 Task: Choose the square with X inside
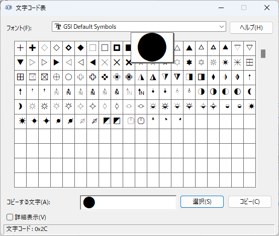tap(44, 77)
